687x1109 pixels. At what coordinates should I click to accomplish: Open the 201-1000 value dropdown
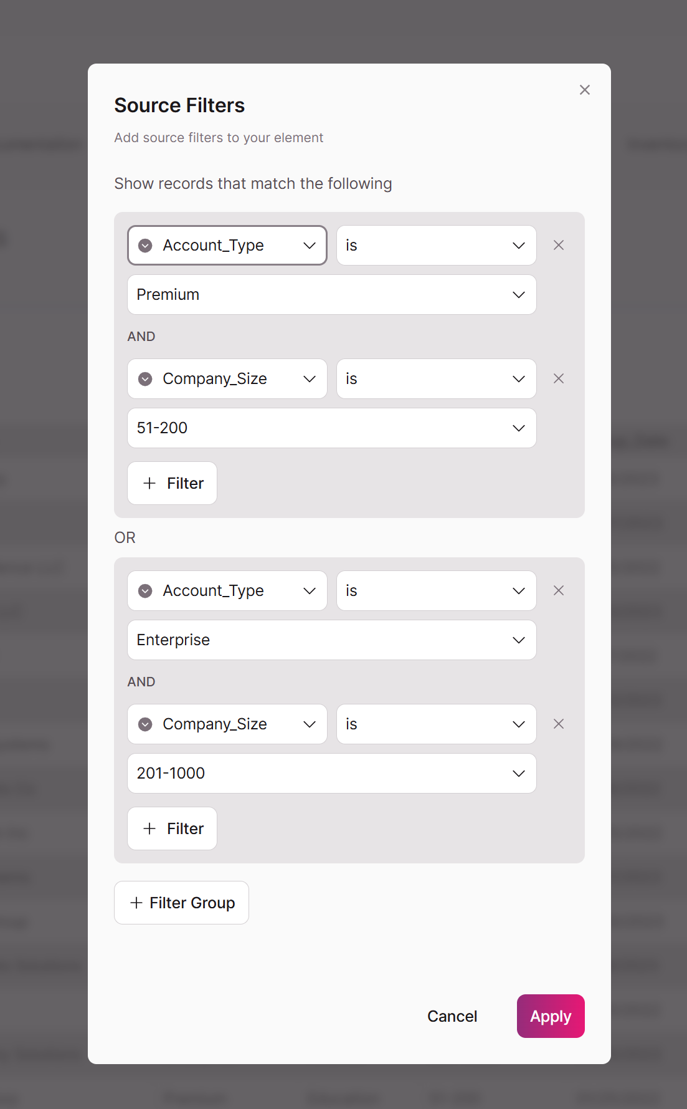[332, 773]
